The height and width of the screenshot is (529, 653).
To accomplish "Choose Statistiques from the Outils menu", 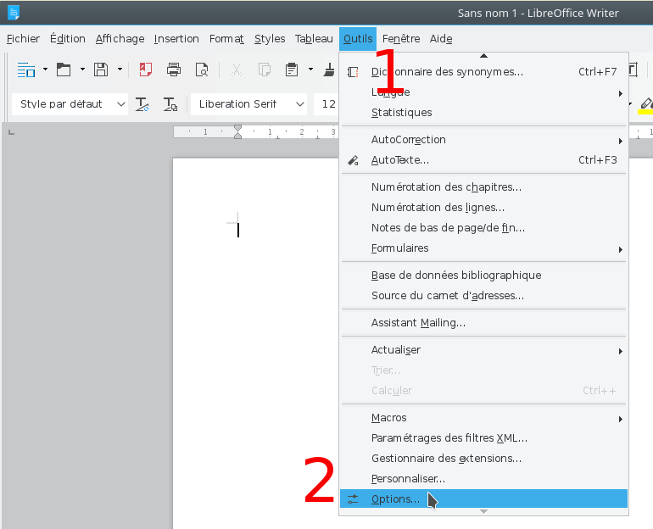I will click(x=401, y=113).
